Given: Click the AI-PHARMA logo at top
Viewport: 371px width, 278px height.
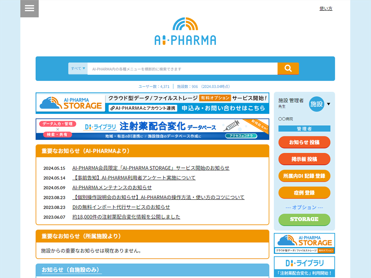Looking at the screenshot, I should (x=185, y=32).
